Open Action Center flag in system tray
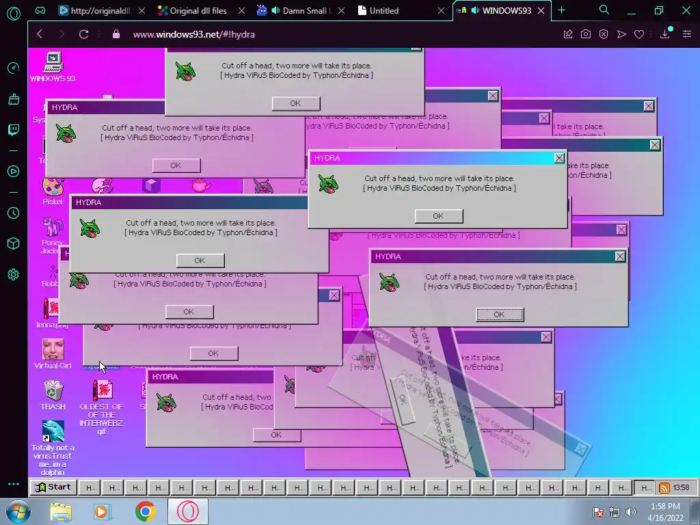The height and width of the screenshot is (525, 700). pos(598,512)
